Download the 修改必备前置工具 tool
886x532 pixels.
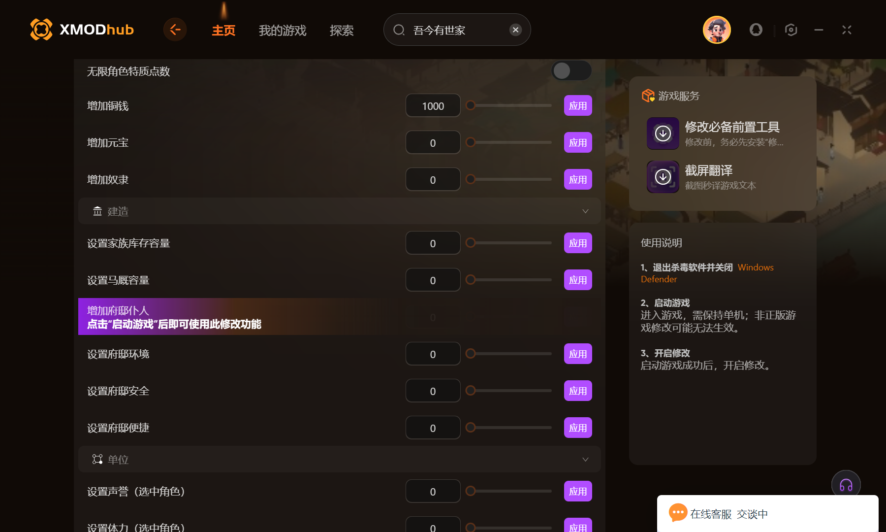point(663,133)
